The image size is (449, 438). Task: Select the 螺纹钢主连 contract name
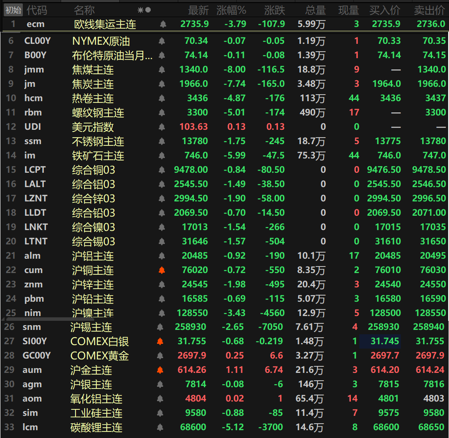pos(98,113)
